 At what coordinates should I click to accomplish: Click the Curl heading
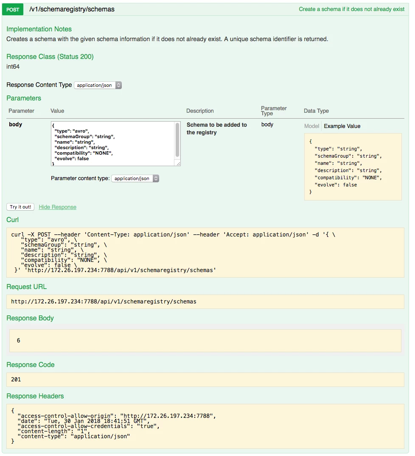tap(13, 220)
